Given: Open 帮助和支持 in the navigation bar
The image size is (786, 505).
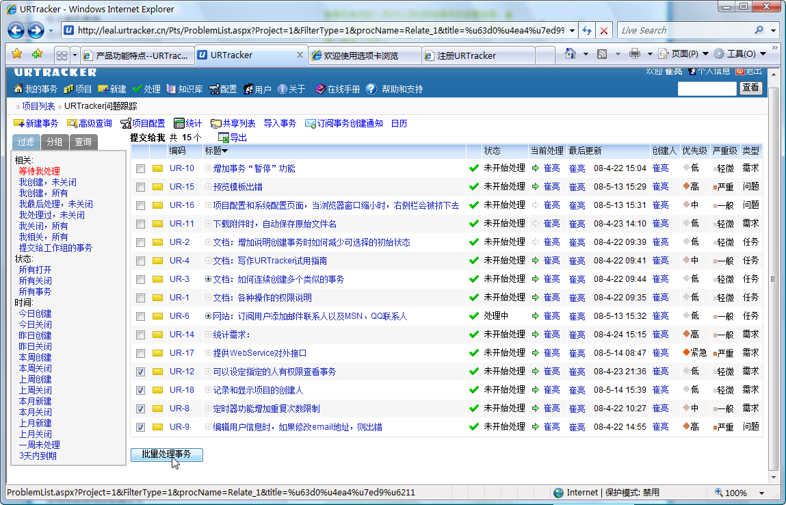Looking at the screenshot, I should coord(395,89).
